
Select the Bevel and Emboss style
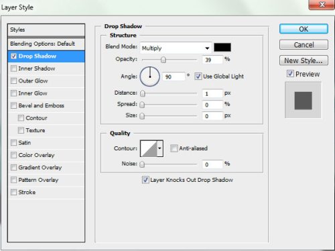46,105
